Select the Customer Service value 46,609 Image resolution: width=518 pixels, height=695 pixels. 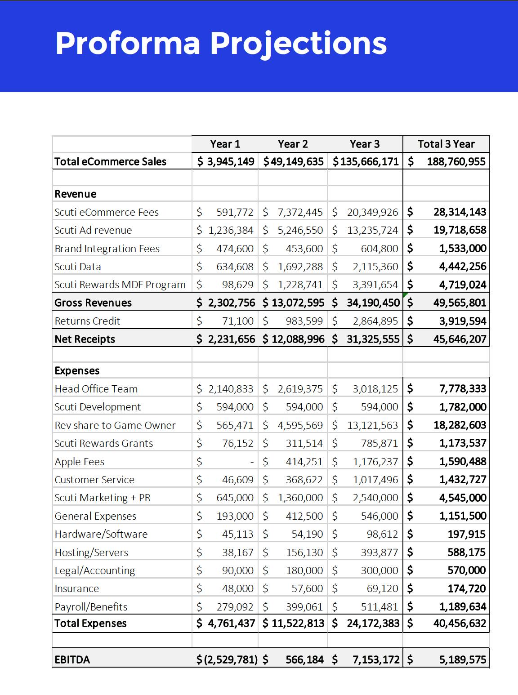(238, 480)
